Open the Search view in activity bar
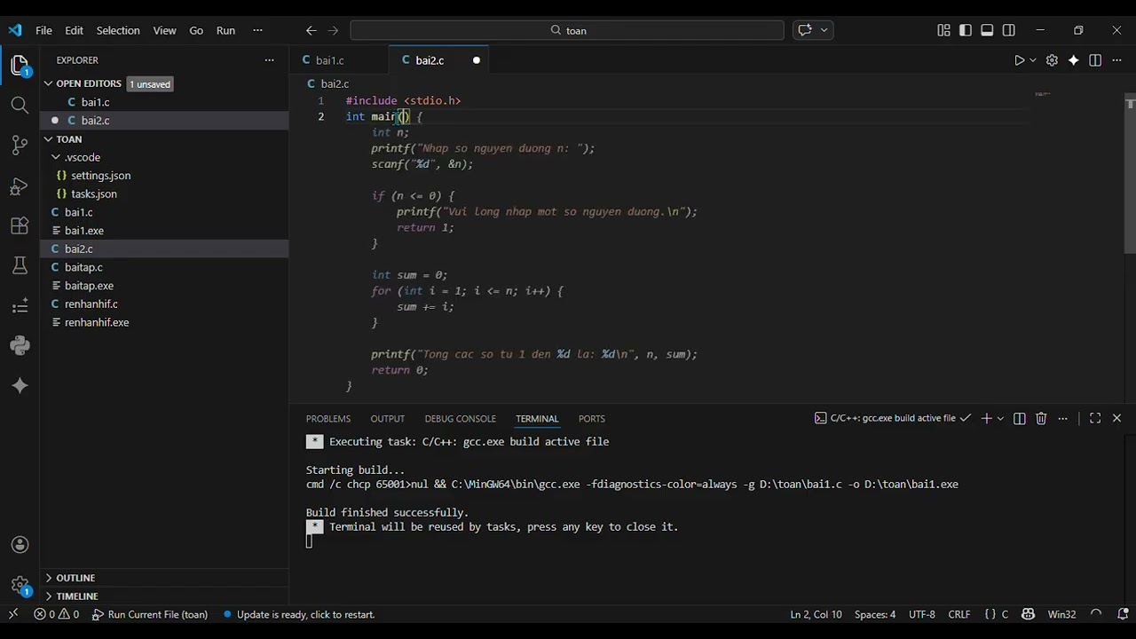 pyautogui.click(x=20, y=106)
